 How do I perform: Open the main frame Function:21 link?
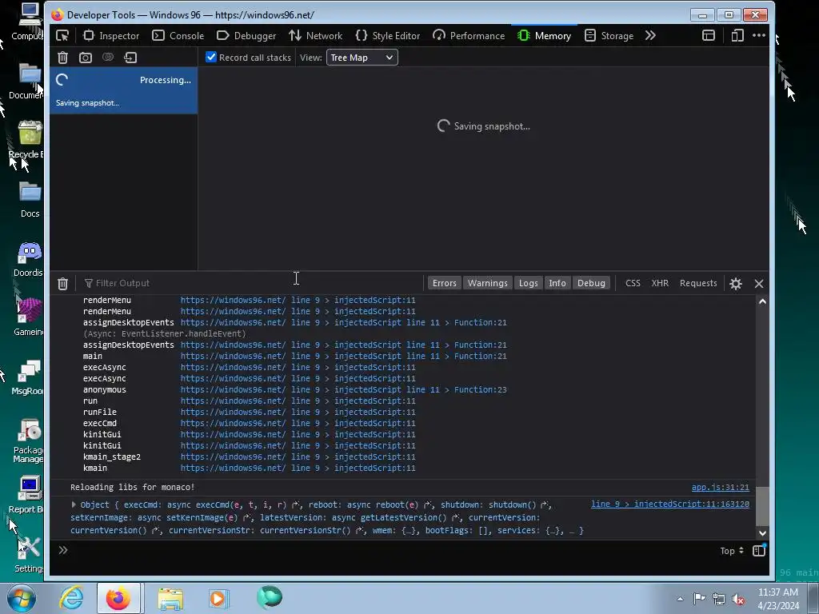click(x=343, y=356)
